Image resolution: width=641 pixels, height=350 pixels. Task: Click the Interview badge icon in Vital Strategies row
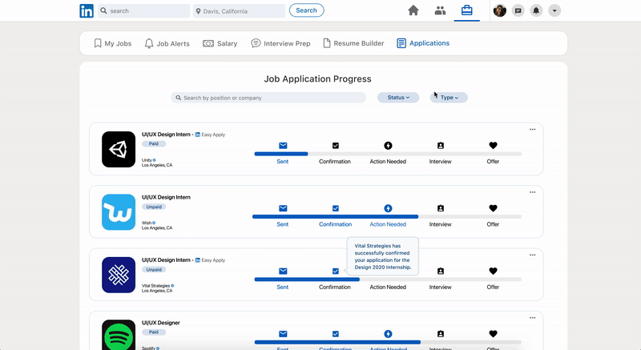pyautogui.click(x=440, y=272)
